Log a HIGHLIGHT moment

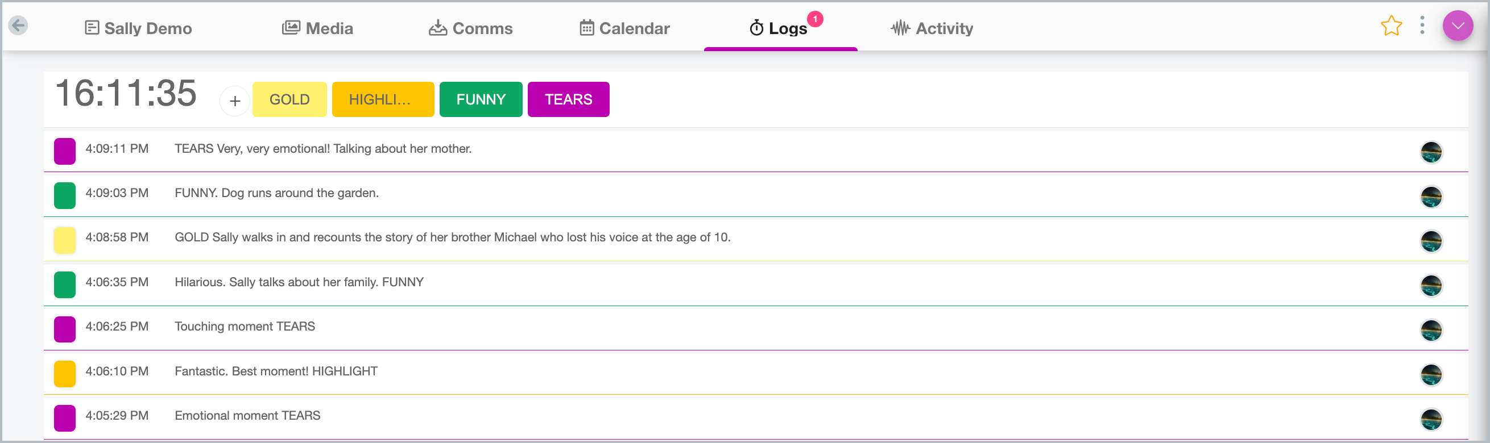[383, 99]
